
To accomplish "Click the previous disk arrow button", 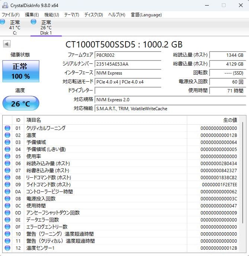I will [x=7, y=44].
